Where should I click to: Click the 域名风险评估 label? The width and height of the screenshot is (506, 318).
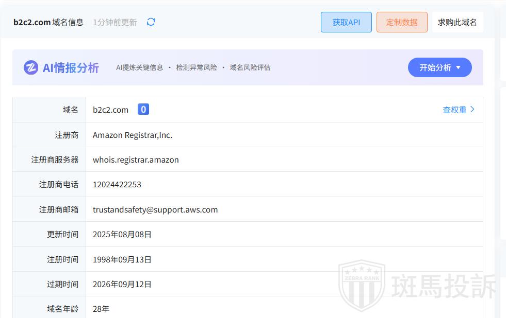(250, 67)
